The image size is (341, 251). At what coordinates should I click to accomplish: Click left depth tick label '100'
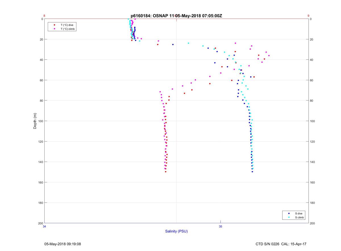pos(40,121)
